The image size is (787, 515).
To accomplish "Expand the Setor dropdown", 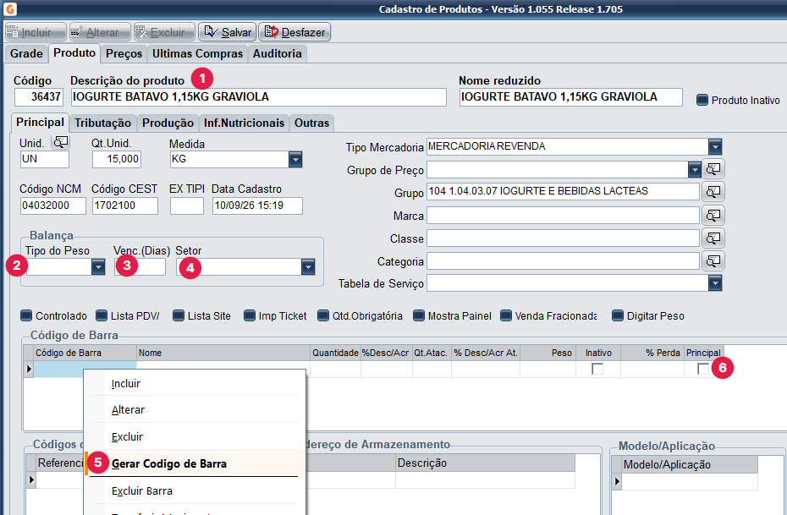I will [308, 267].
